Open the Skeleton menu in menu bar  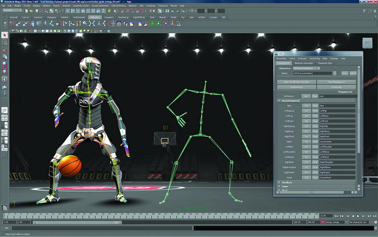[x=132, y=5]
